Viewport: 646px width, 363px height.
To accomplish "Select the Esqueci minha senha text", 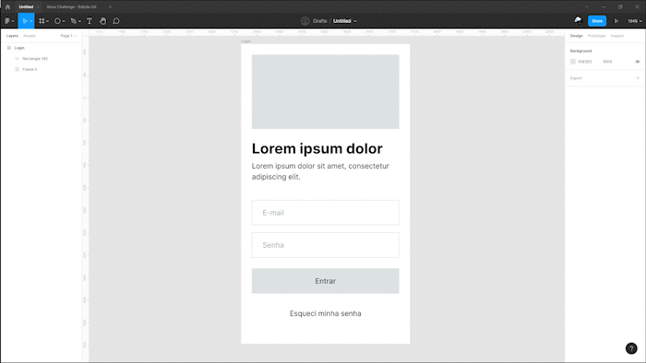I will click(325, 313).
